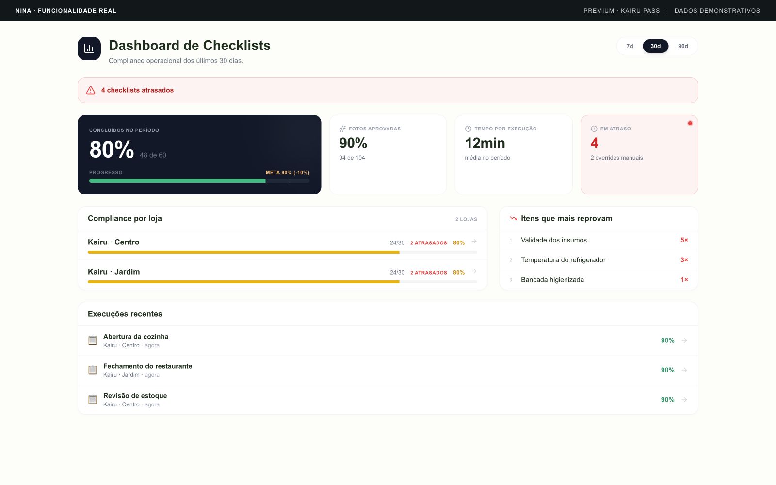This screenshot has height=485, width=776.
Task: Click Dados Demonstrativos in top bar
Action: pos(717,11)
